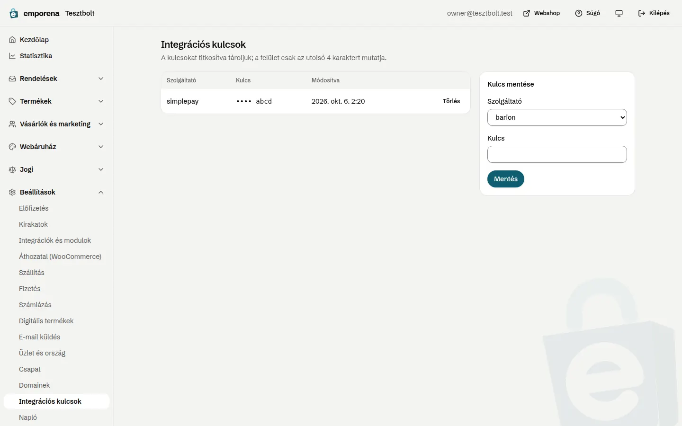
Task: Click the monitor display icon in header
Action: [619, 13]
